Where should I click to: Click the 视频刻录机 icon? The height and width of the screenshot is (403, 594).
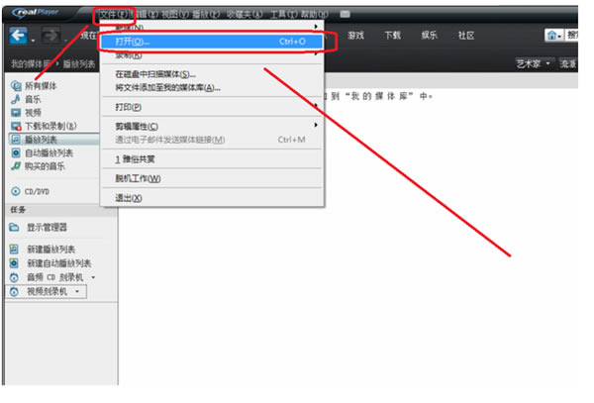click(14, 291)
